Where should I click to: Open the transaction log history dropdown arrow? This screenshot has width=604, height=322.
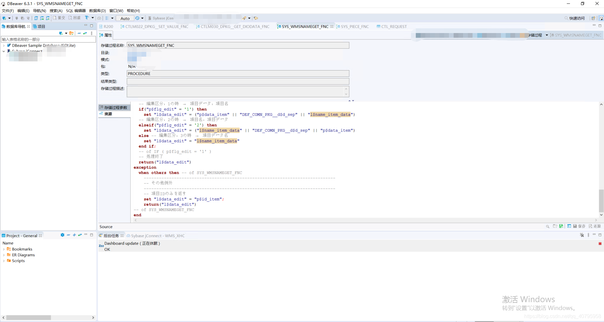click(142, 18)
